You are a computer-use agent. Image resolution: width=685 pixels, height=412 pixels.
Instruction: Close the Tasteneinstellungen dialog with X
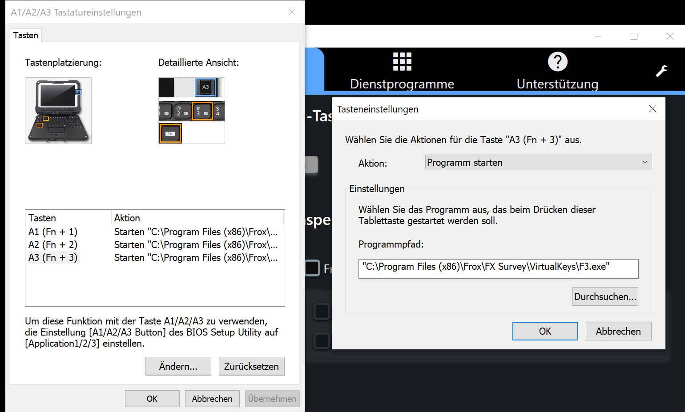653,109
